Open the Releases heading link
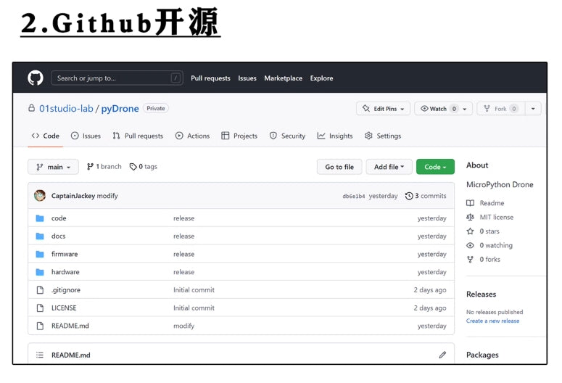This screenshot has width=562, height=383. [x=481, y=294]
